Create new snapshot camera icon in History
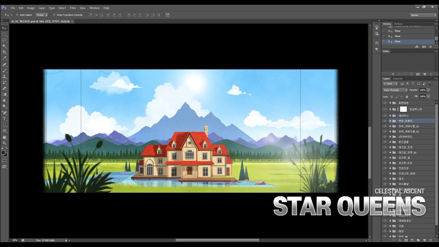This screenshot has height=247, width=439. pos(424,47)
